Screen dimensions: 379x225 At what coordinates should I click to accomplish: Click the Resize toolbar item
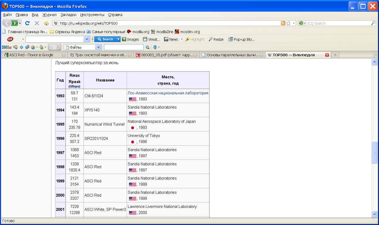click(216, 39)
